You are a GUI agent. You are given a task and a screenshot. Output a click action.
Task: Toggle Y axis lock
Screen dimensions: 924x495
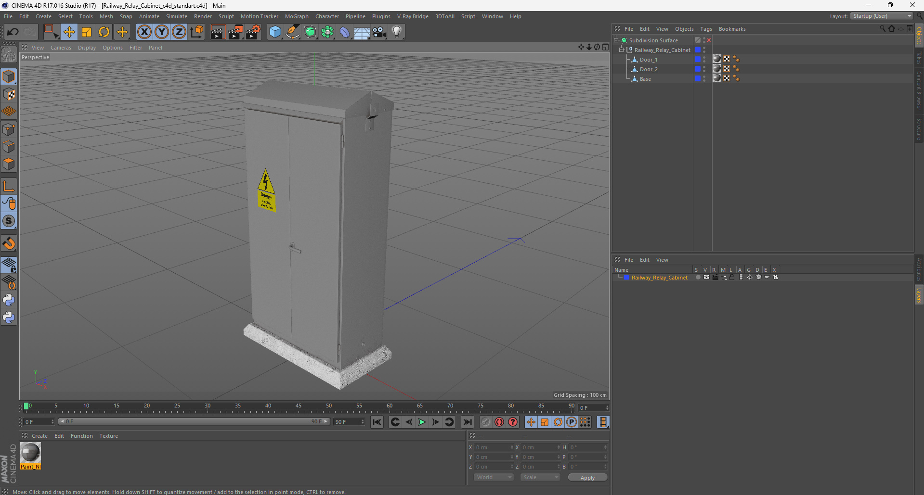(x=162, y=32)
